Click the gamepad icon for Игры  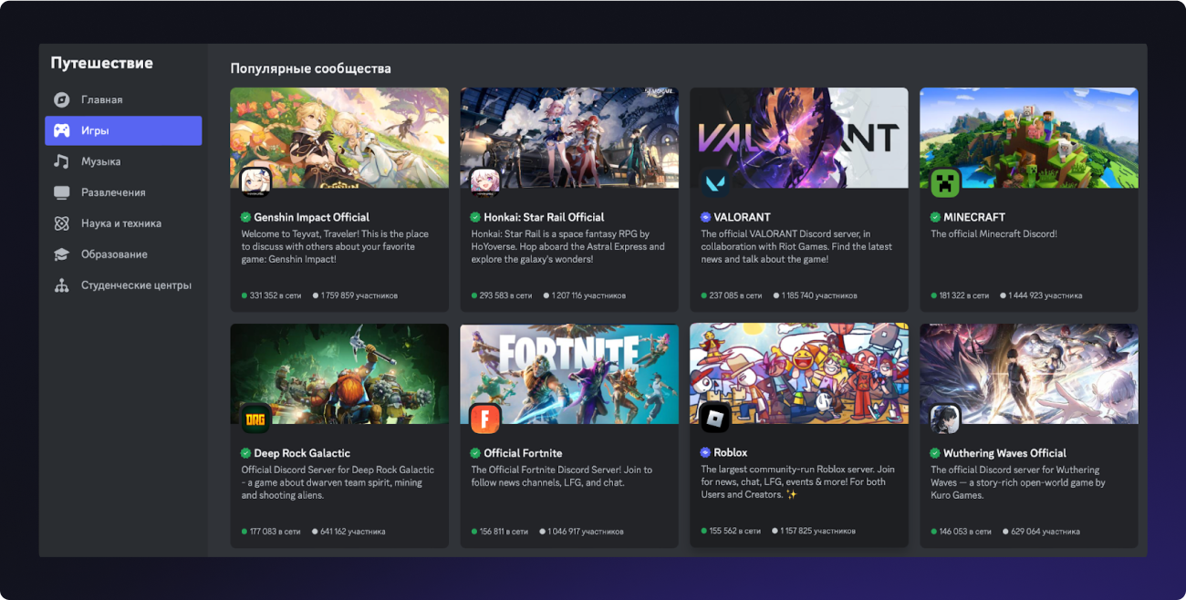tap(61, 130)
